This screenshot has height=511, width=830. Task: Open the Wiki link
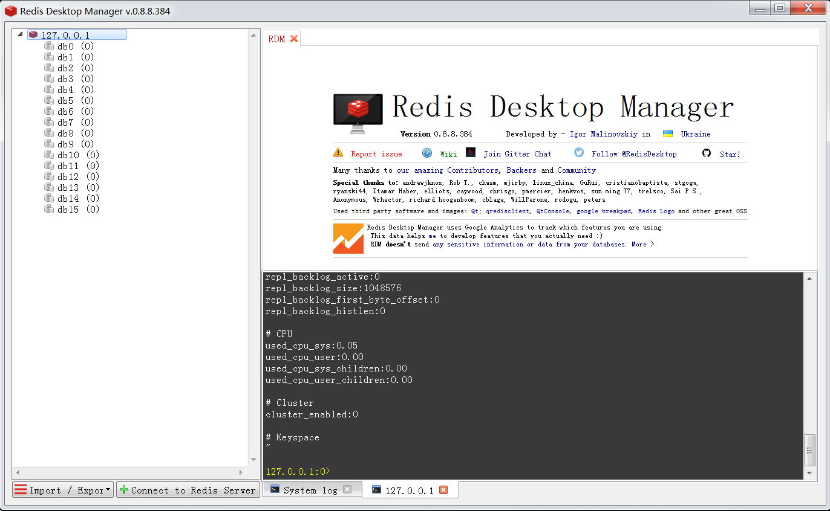(x=448, y=154)
